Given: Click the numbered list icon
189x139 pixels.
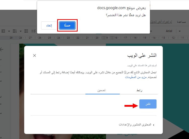Looking at the screenshot, I should (15, 31).
